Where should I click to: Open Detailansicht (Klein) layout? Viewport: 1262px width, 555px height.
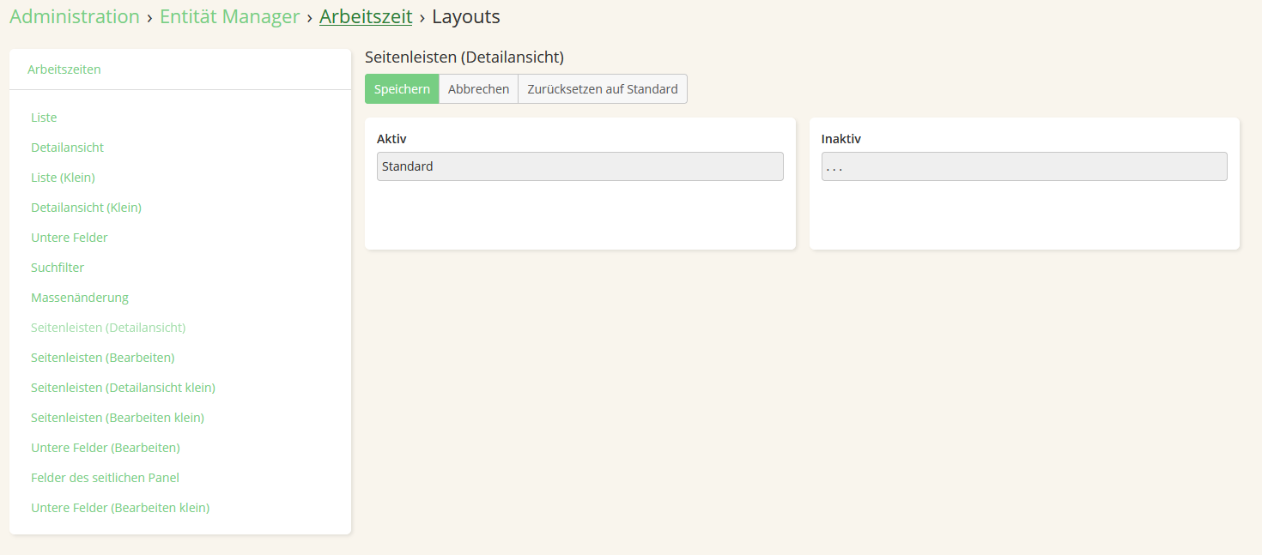86,208
